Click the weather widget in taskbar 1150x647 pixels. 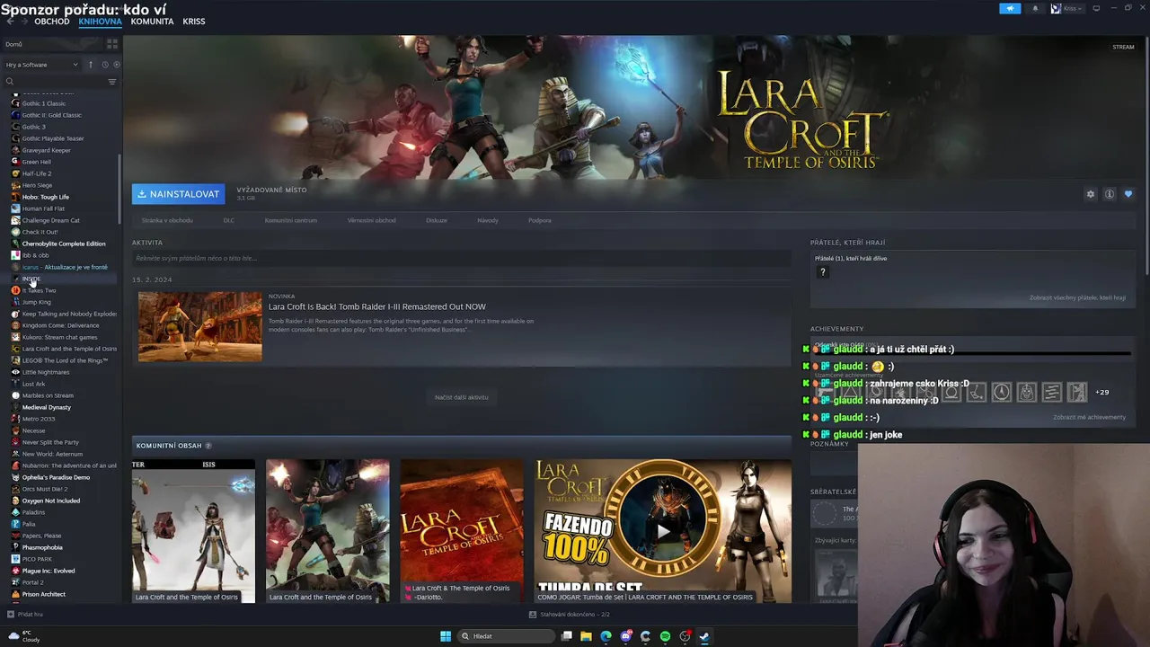pos(23,636)
